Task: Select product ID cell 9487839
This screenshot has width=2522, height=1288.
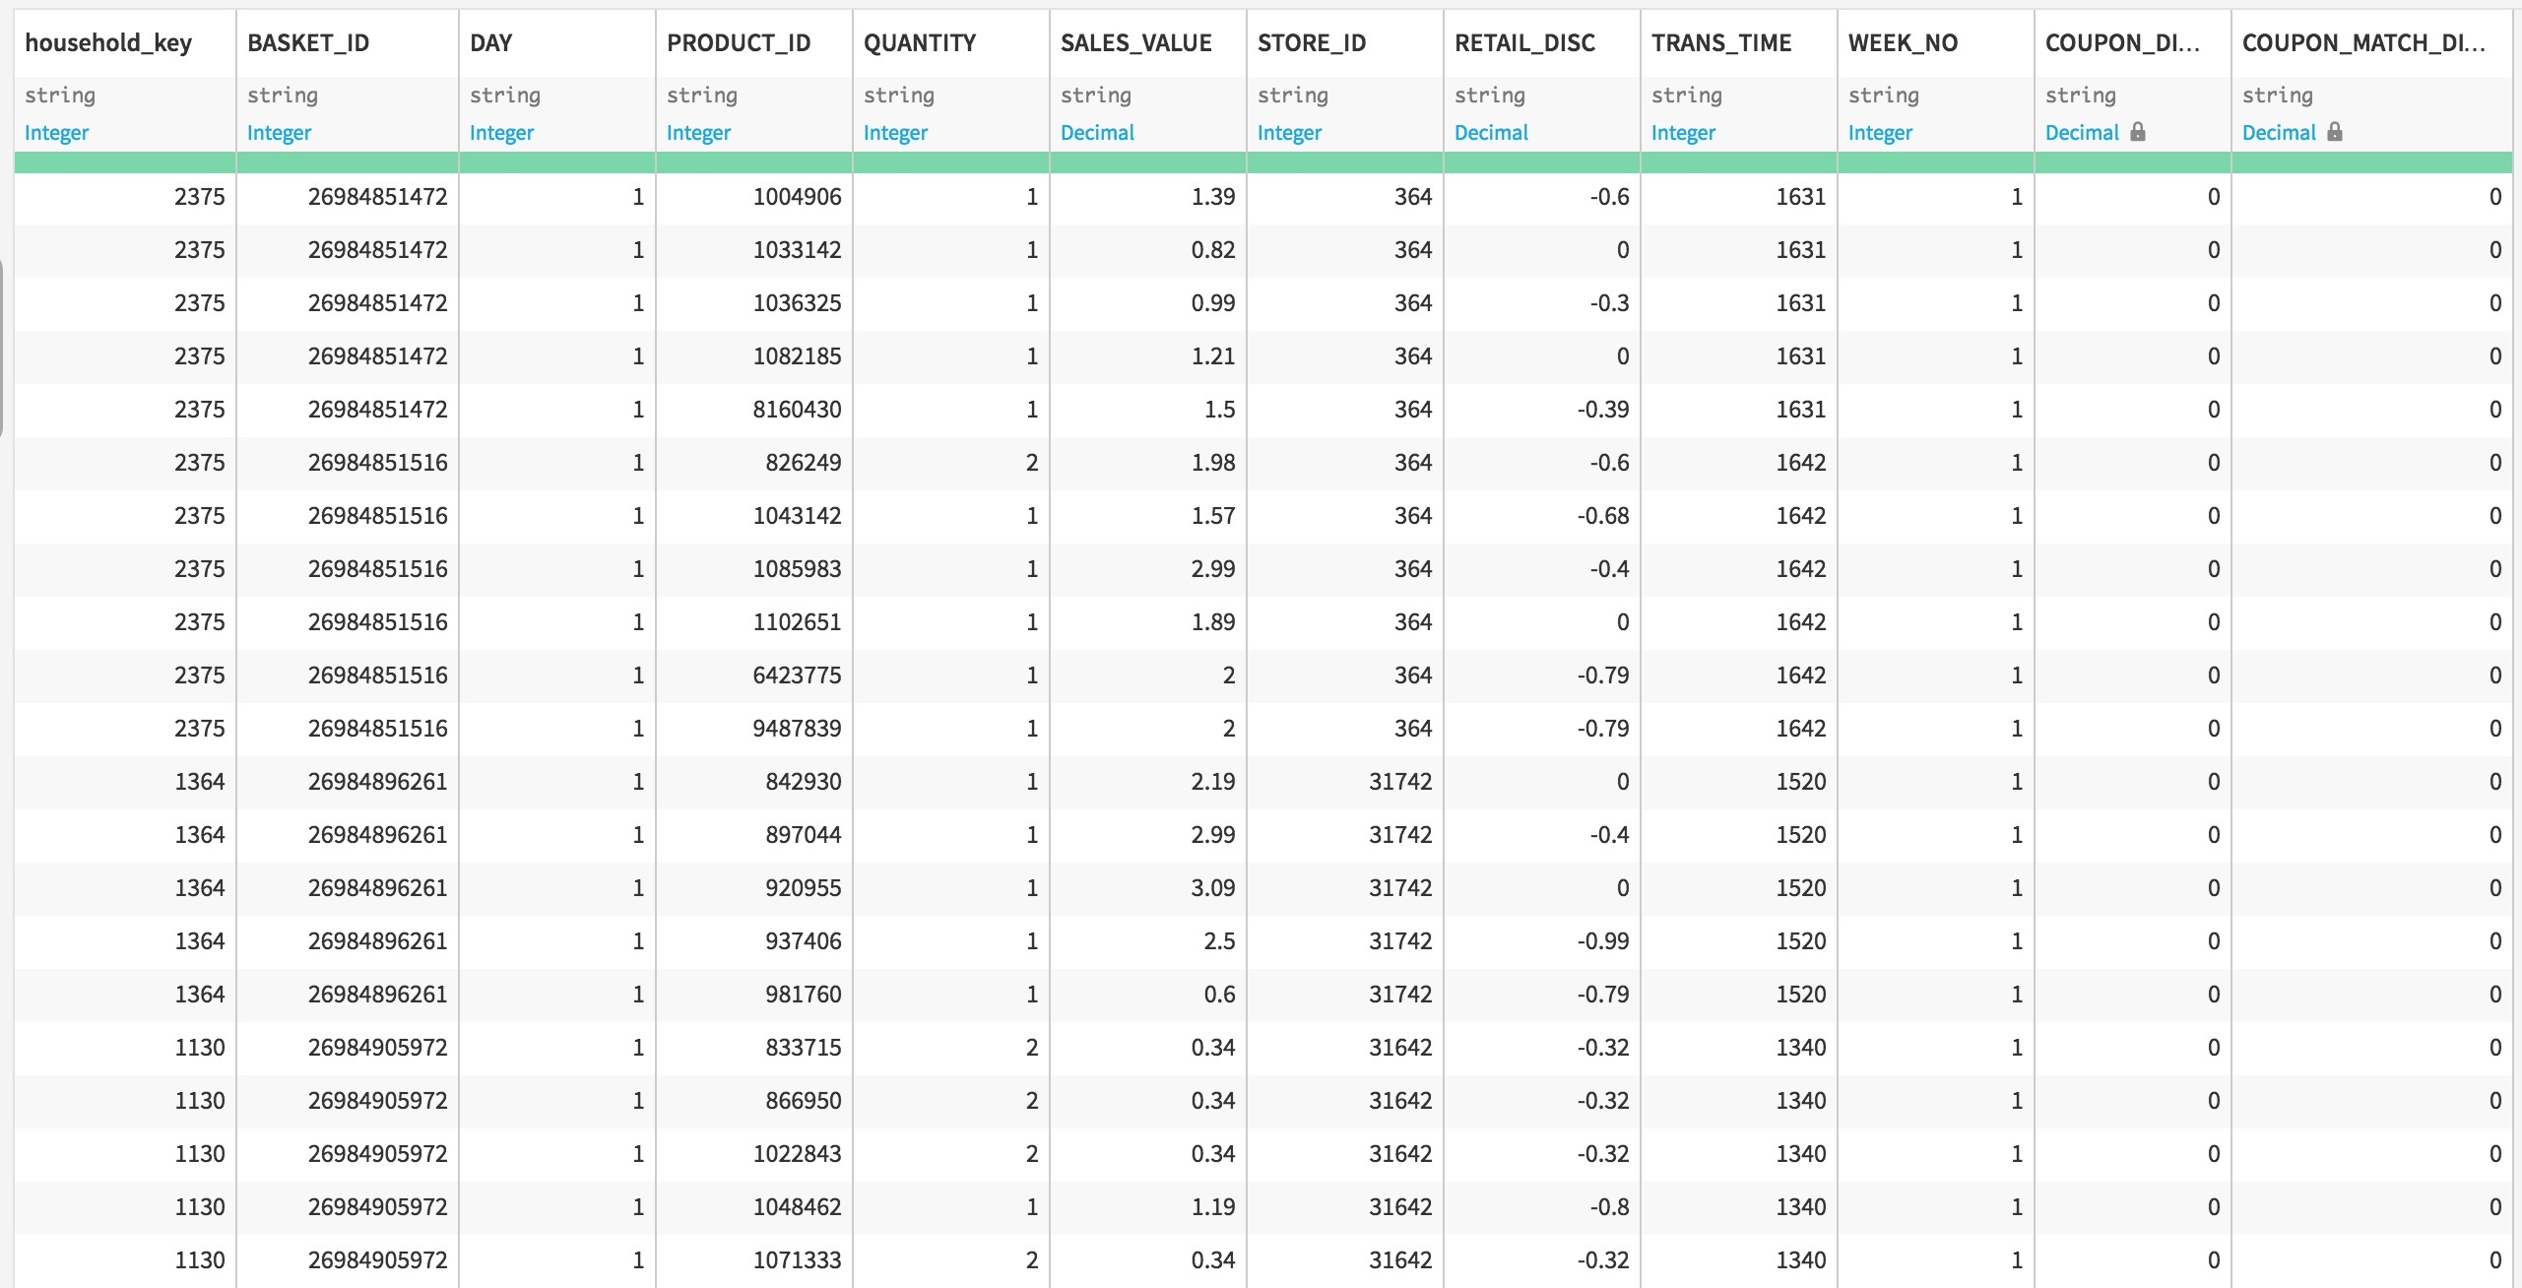Action: [754, 729]
